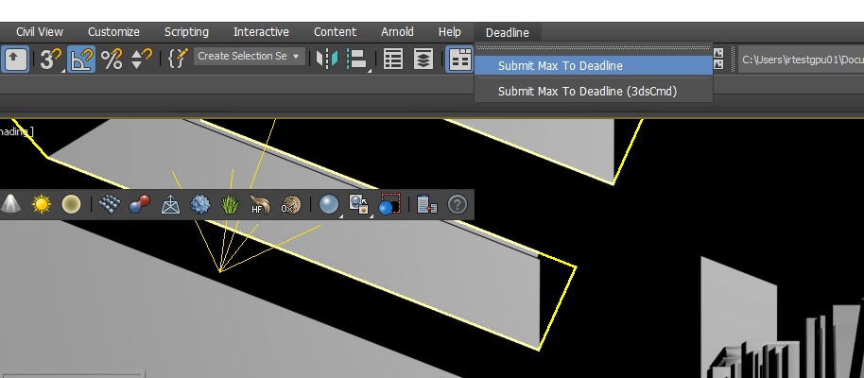
Task: Click the Ox Ornatrix hair ball icon
Action: click(x=290, y=204)
